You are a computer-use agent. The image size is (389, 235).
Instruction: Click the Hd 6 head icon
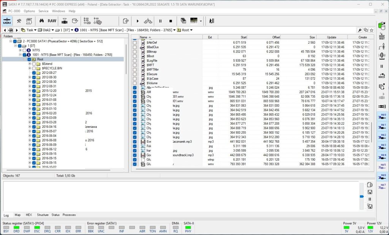pyautogui.click(x=382, y=177)
